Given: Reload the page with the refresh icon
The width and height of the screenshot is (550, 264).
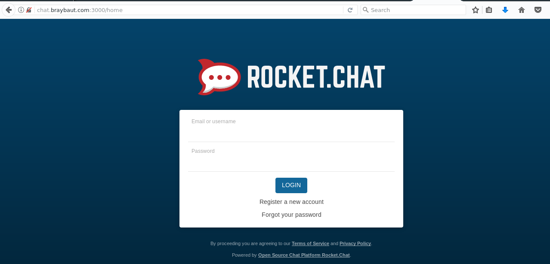Looking at the screenshot, I should (x=350, y=10).
